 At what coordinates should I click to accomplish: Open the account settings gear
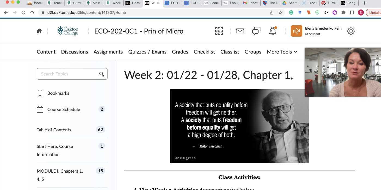point(351,31)
